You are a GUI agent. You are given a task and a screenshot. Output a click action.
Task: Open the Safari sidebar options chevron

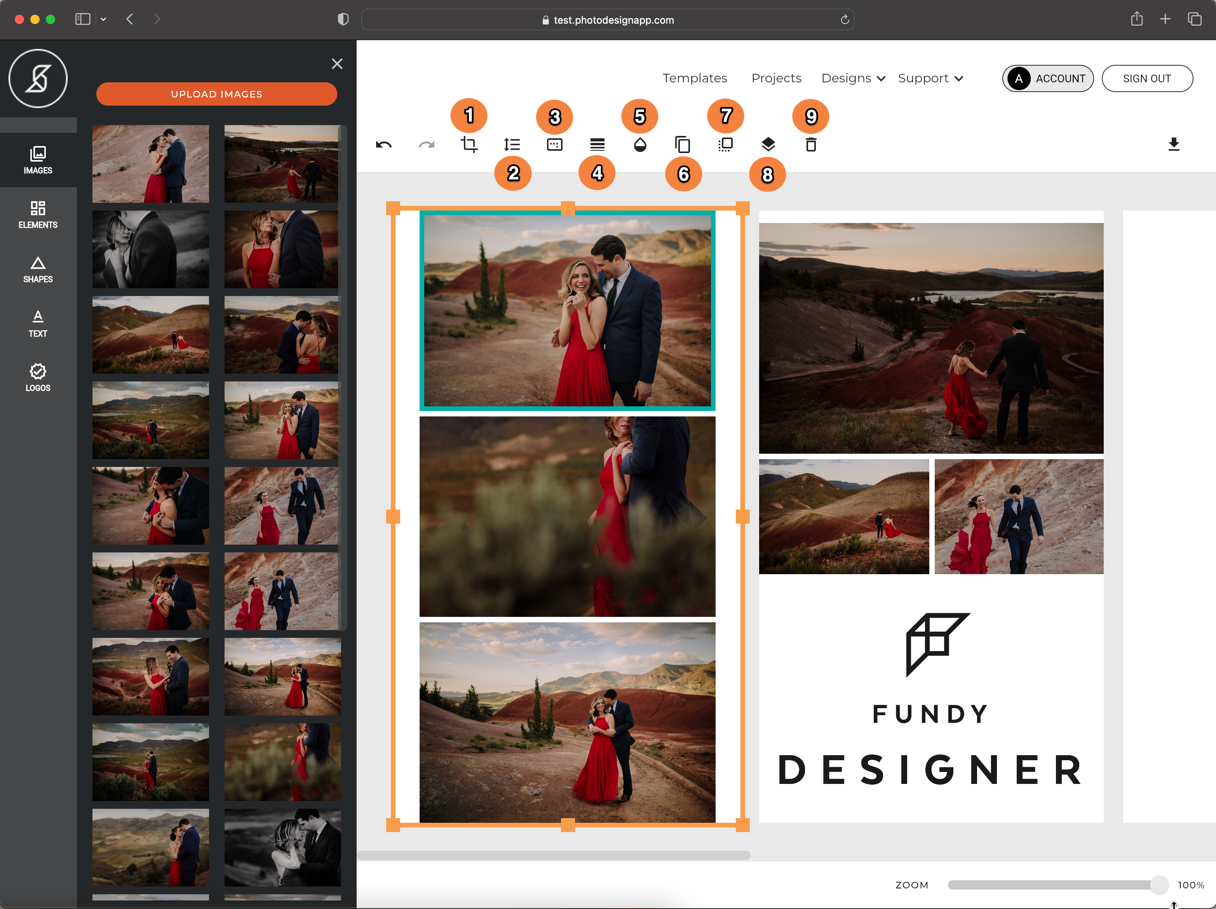[103, 19]
